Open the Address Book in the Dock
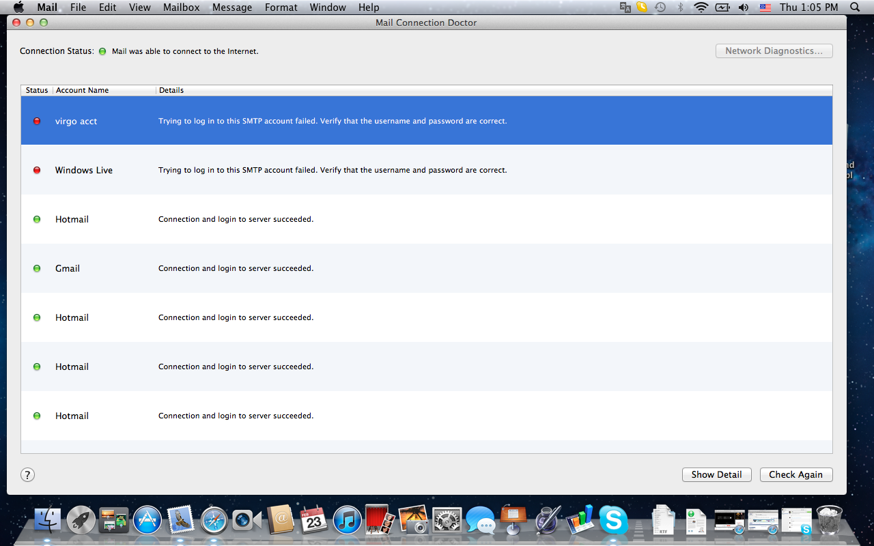The width and height of the screenshot is (874, 546). (x=281, y=521)
